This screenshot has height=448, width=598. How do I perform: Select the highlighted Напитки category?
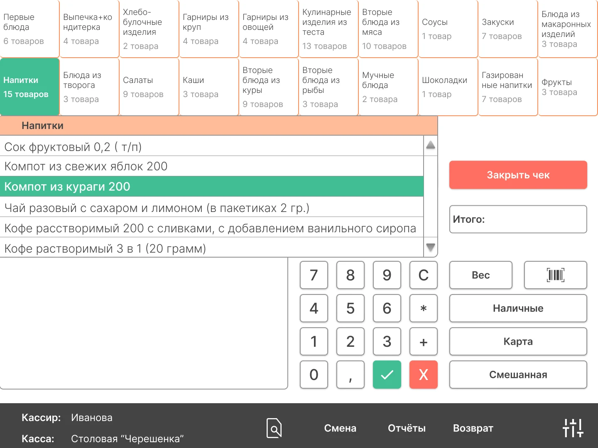click(x=29, y=87)
